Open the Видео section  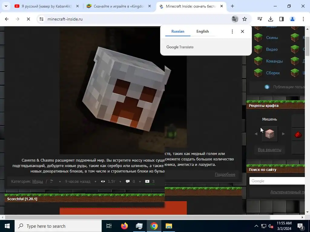[x=272, y=49]
